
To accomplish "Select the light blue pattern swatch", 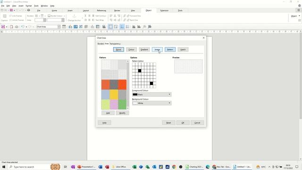I will pos(106,94).
